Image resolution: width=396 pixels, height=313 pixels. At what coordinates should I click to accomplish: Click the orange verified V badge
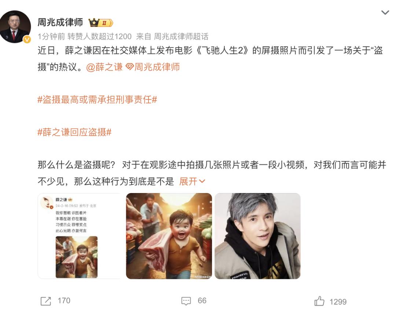point(27,39)
